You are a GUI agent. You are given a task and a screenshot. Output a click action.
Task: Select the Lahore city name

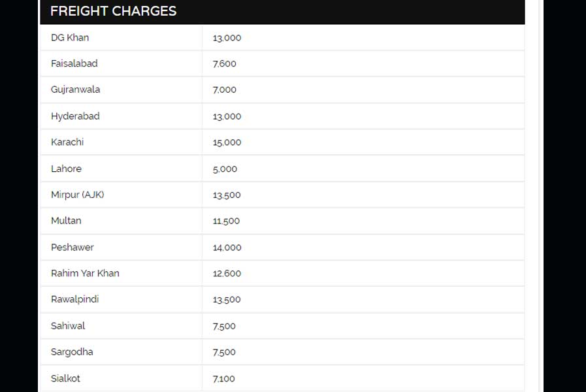(66, 169)
